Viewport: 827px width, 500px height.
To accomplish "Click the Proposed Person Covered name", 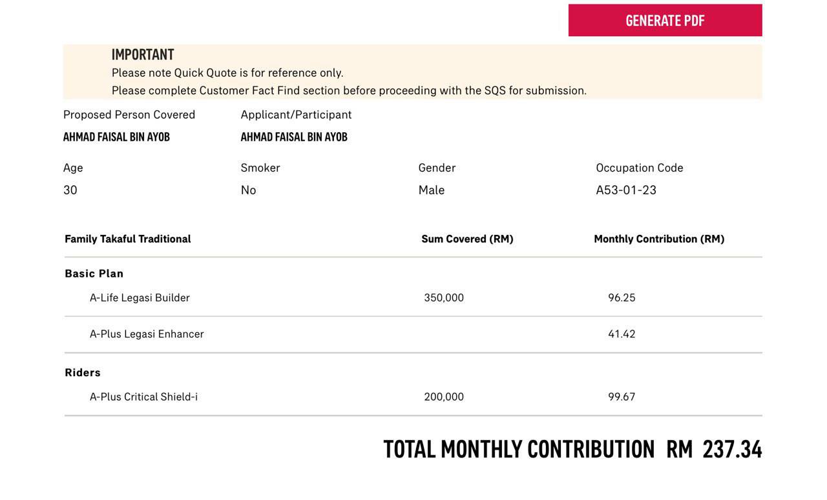I will pos(116,137).
